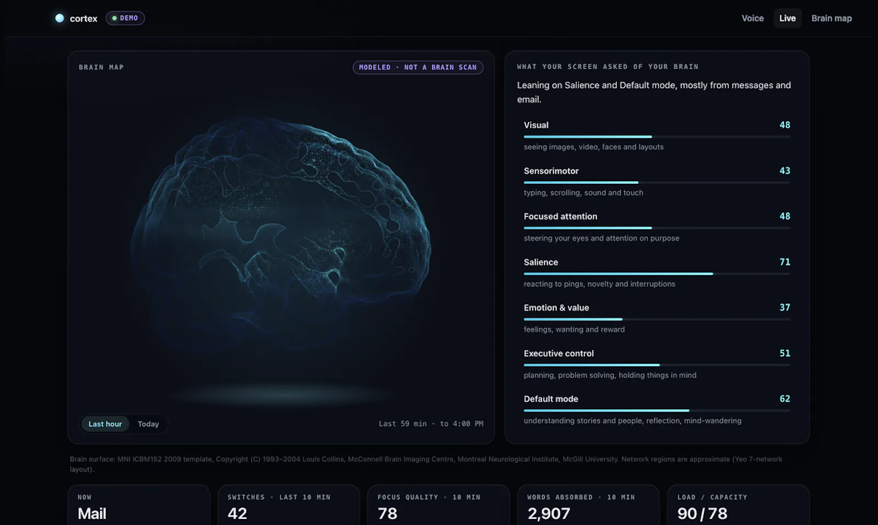Click the Salience score 71
Screen dimensions: 878x525
785,262
